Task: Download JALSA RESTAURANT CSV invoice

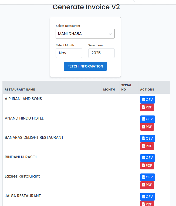Action: (x=147, y=197)
